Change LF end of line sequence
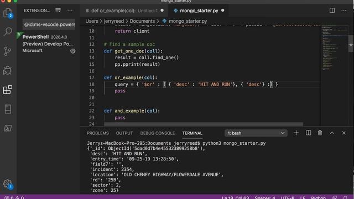 [303, 198]
